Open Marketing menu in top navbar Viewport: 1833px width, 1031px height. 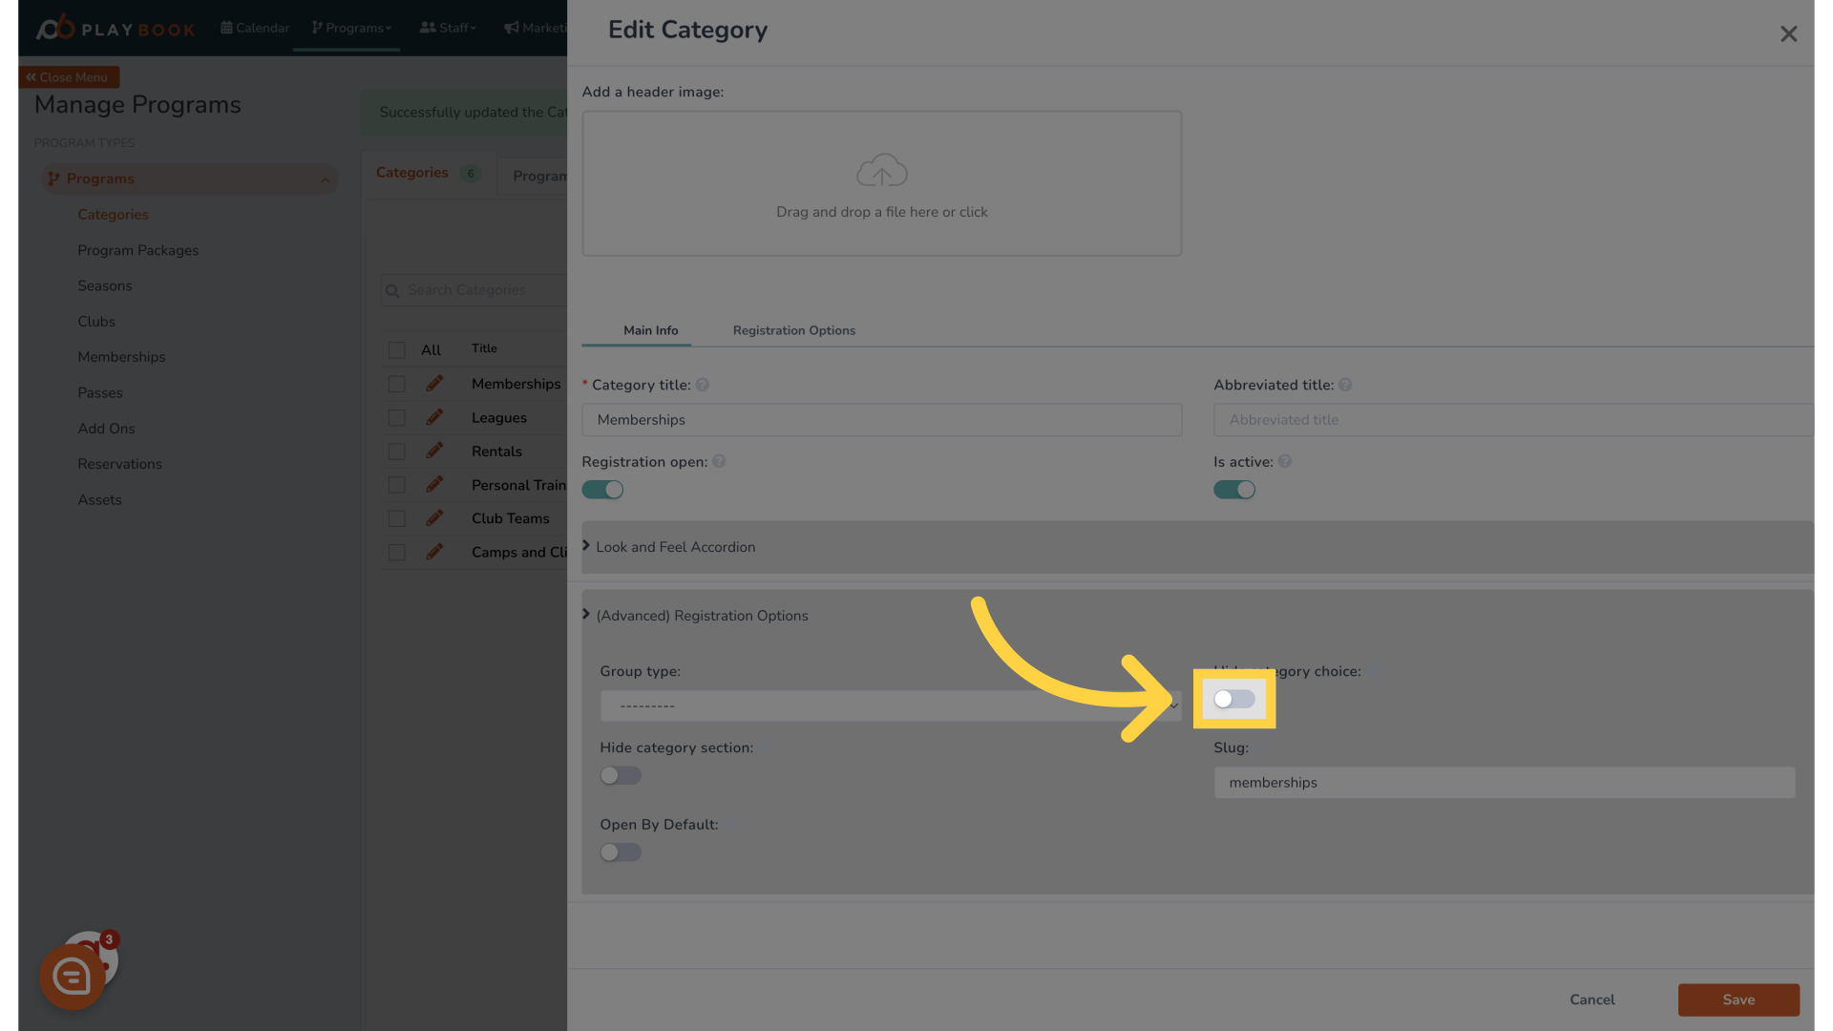pos(535,28)
